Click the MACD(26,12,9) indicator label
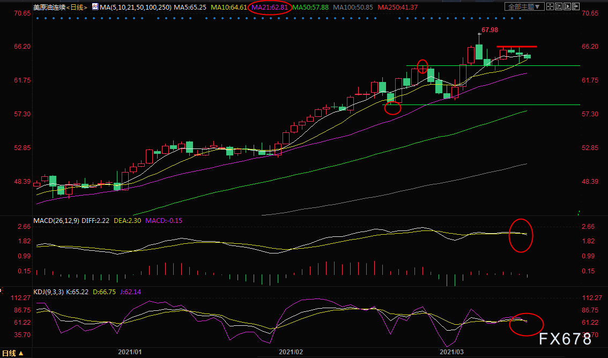The width and height of the screenshot is (608, 358). coord(56,220)
